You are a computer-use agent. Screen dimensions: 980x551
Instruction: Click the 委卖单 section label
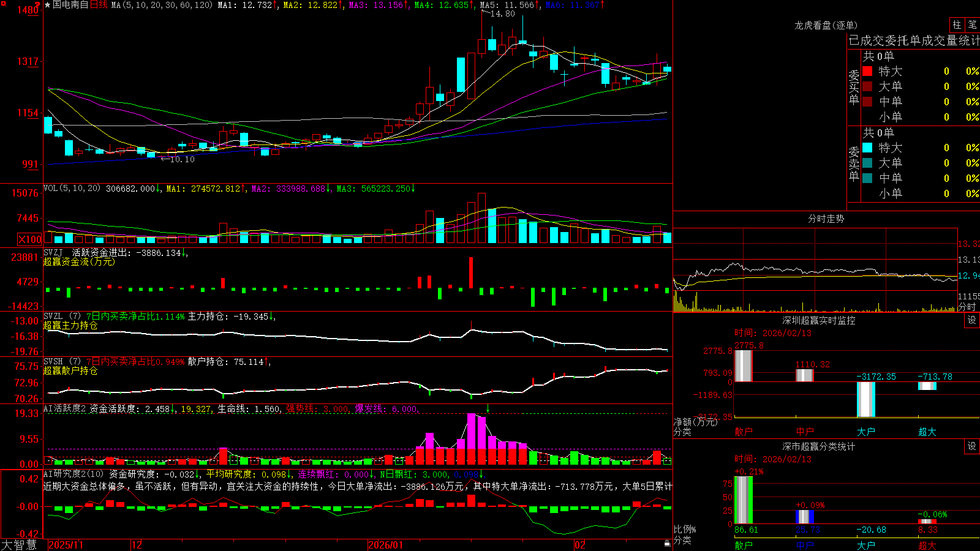pos(854,164)
